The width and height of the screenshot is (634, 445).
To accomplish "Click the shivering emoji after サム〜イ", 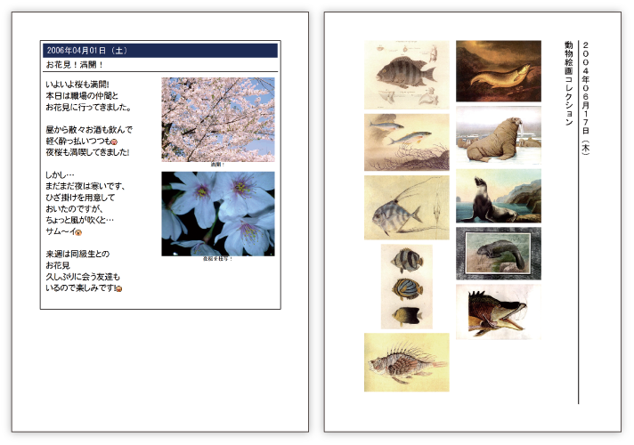I will [x=79, y=232].
